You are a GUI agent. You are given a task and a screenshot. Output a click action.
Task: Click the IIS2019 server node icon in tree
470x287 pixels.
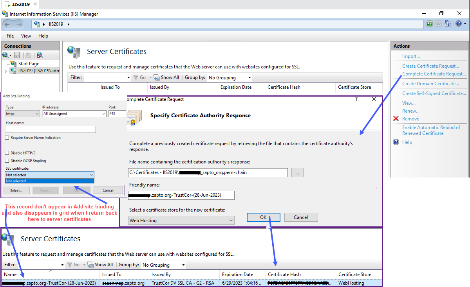(x=14, y=71)
